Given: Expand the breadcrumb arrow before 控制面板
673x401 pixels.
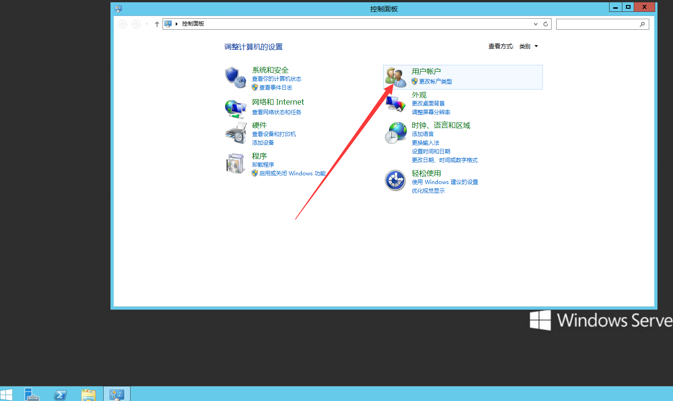Looking at the screenshot, I should click(177, 24).
